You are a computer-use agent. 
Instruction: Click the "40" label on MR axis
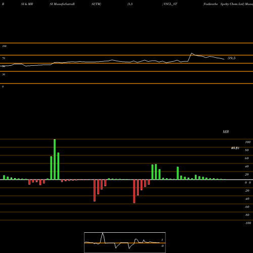247,166
